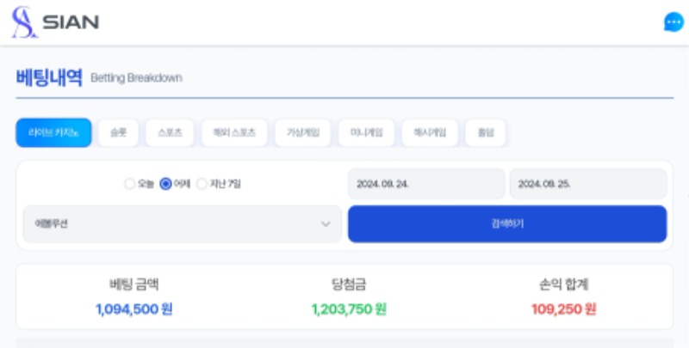Open the end date field 2024.09.25
The height and width of the screenshot is (348, 689).
(588, 184)
